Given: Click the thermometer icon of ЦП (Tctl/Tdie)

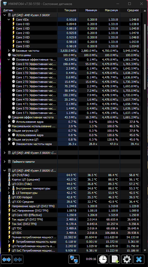Looking at the screenshot, I should coord(9,175).
